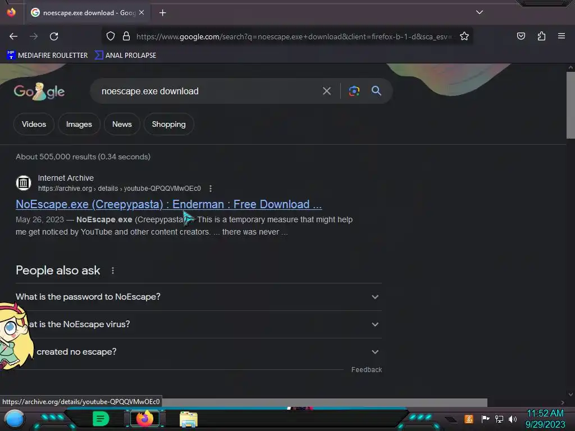Bookmark this page with the star icon
This screenshot has height=431, width=575.
[x=464, y=36]
